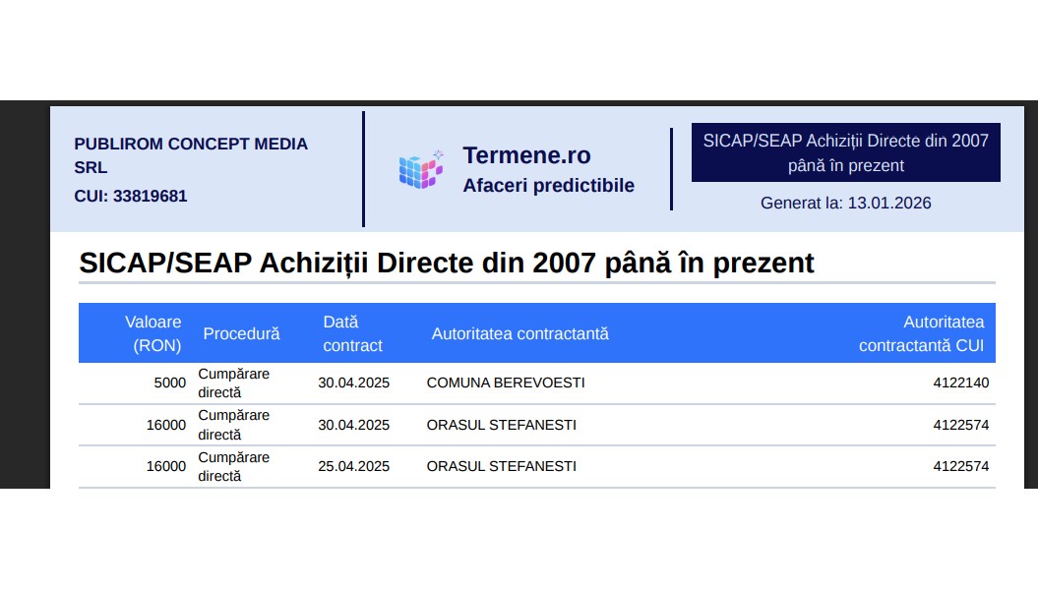Select the CUI: 33819681 text
1038x589 pixels.
point(130,196)
